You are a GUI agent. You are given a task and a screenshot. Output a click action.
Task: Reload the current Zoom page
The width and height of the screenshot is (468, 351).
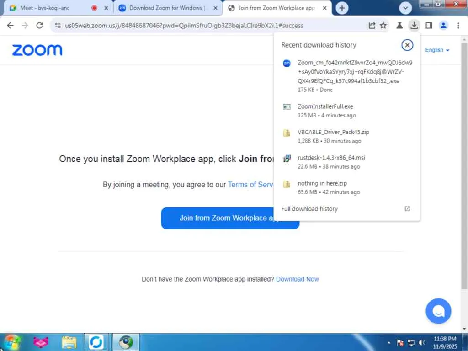39,26
